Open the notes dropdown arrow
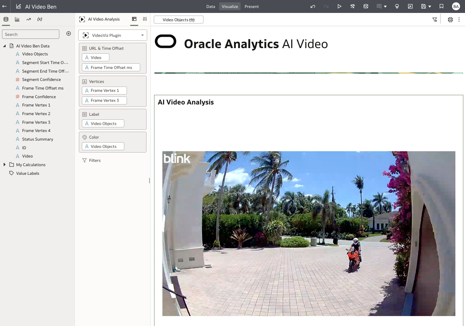Viewport: 465px width, 326px height. point(385,7)
